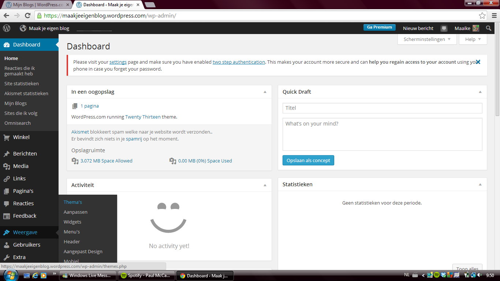Open Berichten in the sidebar menu
This screenshot has height=281, width=500.
(25, 154)
